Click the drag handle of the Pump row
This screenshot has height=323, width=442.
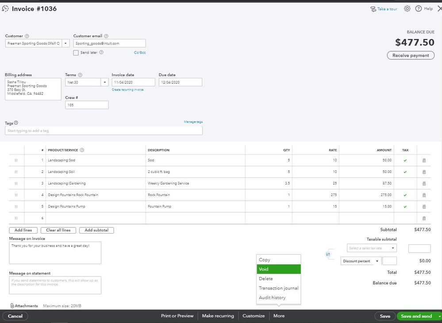tap(16, 207)
